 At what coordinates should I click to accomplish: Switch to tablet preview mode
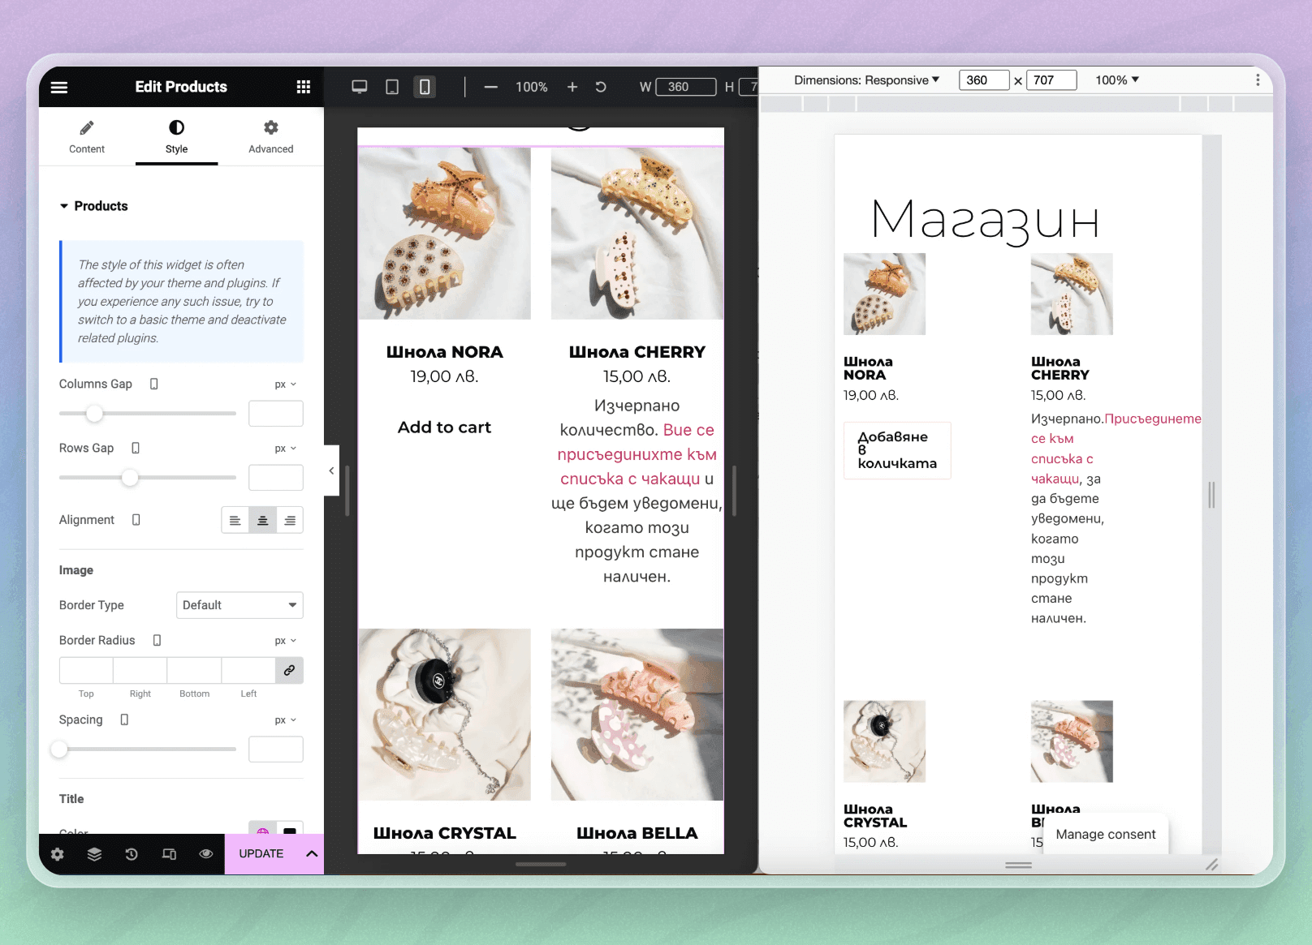pos(391,87)
